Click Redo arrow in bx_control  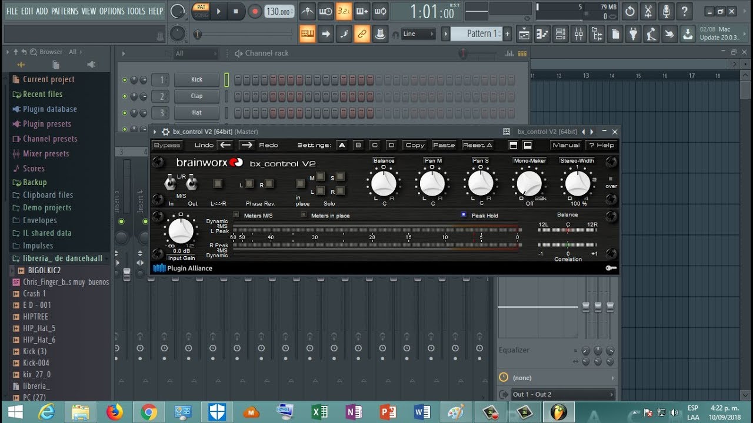pyautogui.click(x=246, y=145)
